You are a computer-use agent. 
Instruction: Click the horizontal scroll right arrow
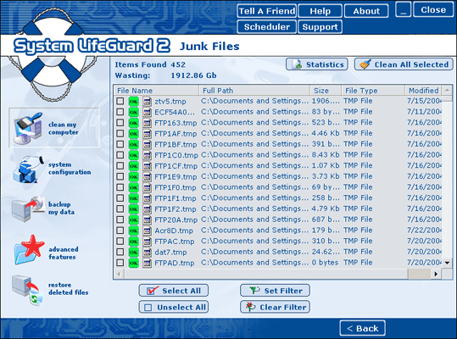[x=436, y=274]
